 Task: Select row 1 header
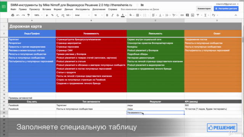[4, 26]
